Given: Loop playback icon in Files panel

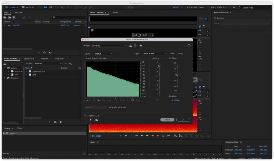Looking at the screenshot, I should (44, 52).
